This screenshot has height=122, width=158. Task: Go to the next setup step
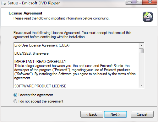click(115, 114)
